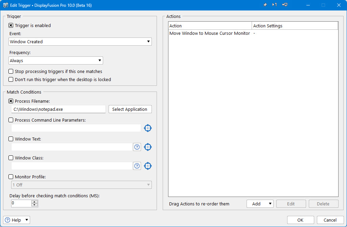The height and width of the screenshot is (227, 347).
Task: Click target crosshair for Process Command Line Parameters
Action: [148, 128]
